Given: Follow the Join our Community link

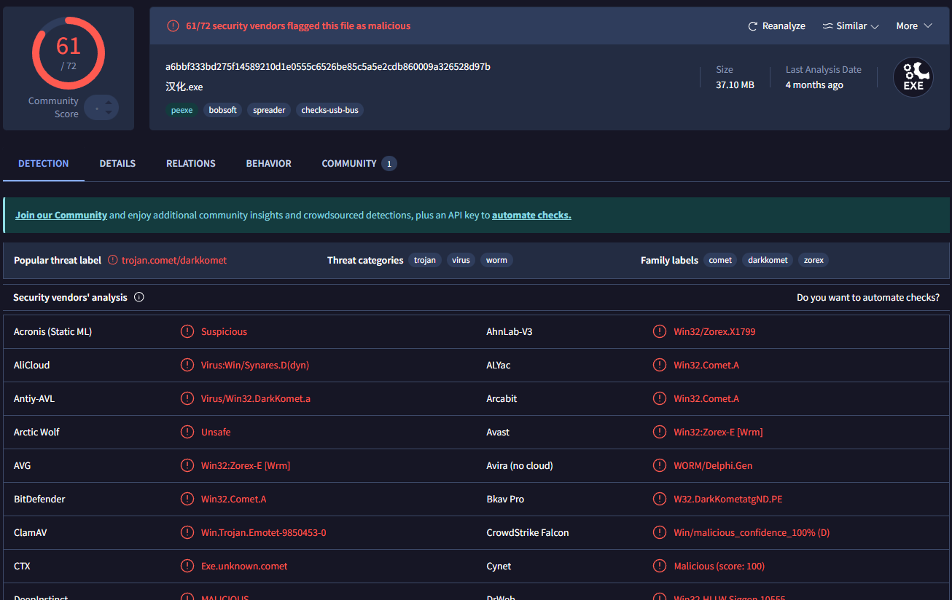Looking at the screenshot, I should [x=61, y=215].
